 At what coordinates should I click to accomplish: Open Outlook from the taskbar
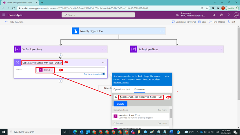coord(81,132)
